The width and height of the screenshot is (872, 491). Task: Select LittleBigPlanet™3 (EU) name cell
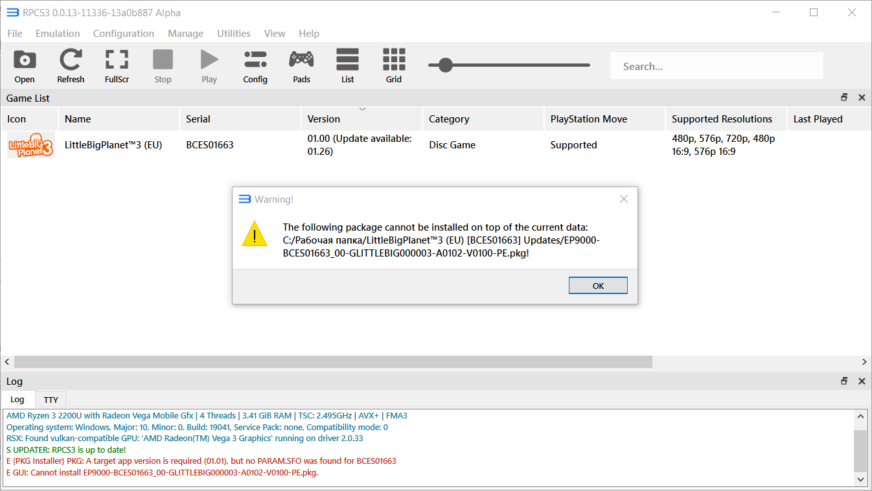click(119, 145)
